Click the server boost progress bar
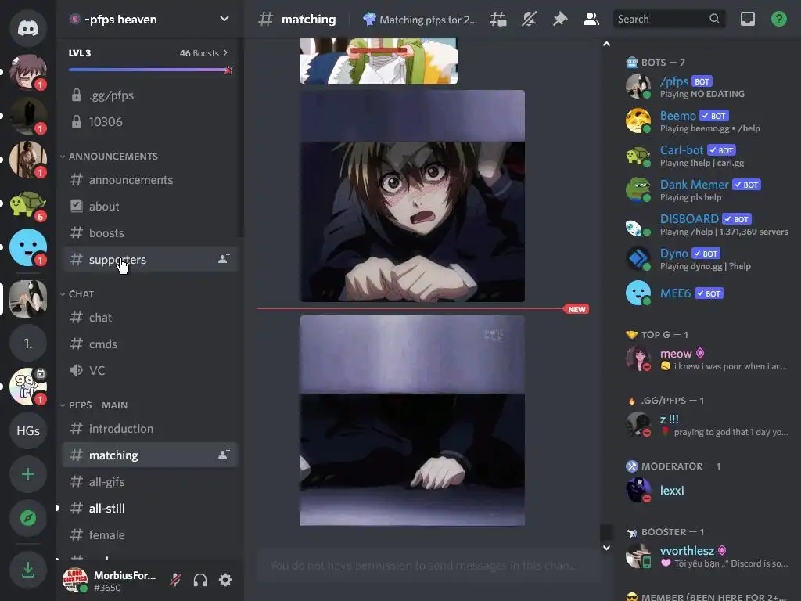 click(x=150, y=70)
